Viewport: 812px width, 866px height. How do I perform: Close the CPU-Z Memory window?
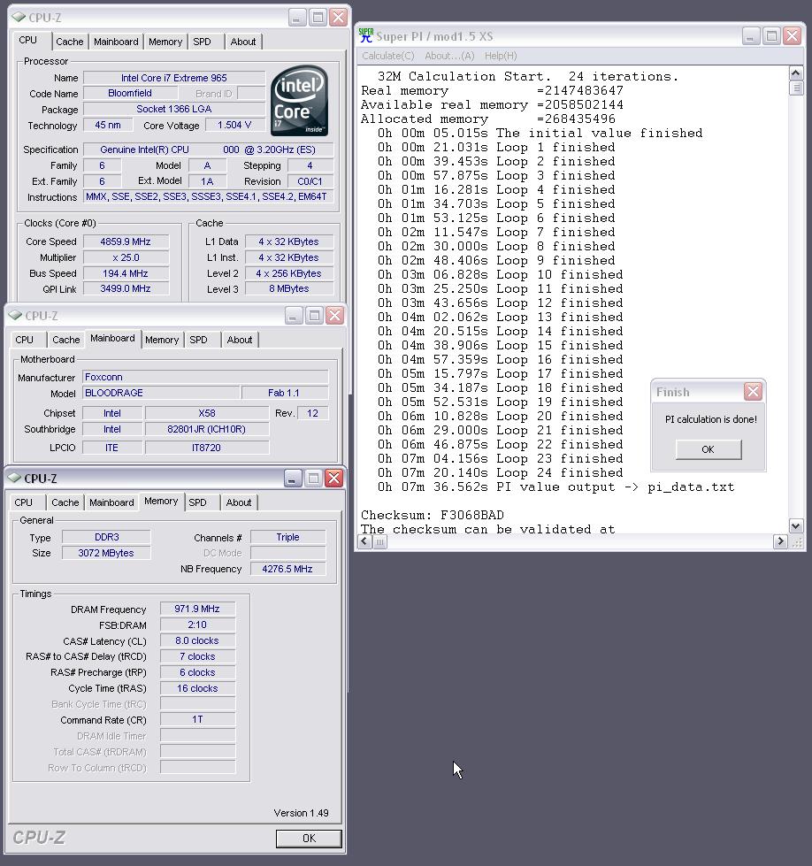coord(333,479)
